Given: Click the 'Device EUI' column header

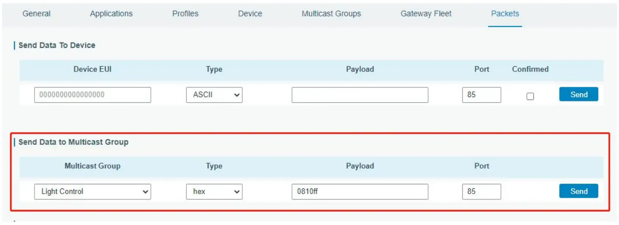Looking at the screenshot, I should 93,69.
